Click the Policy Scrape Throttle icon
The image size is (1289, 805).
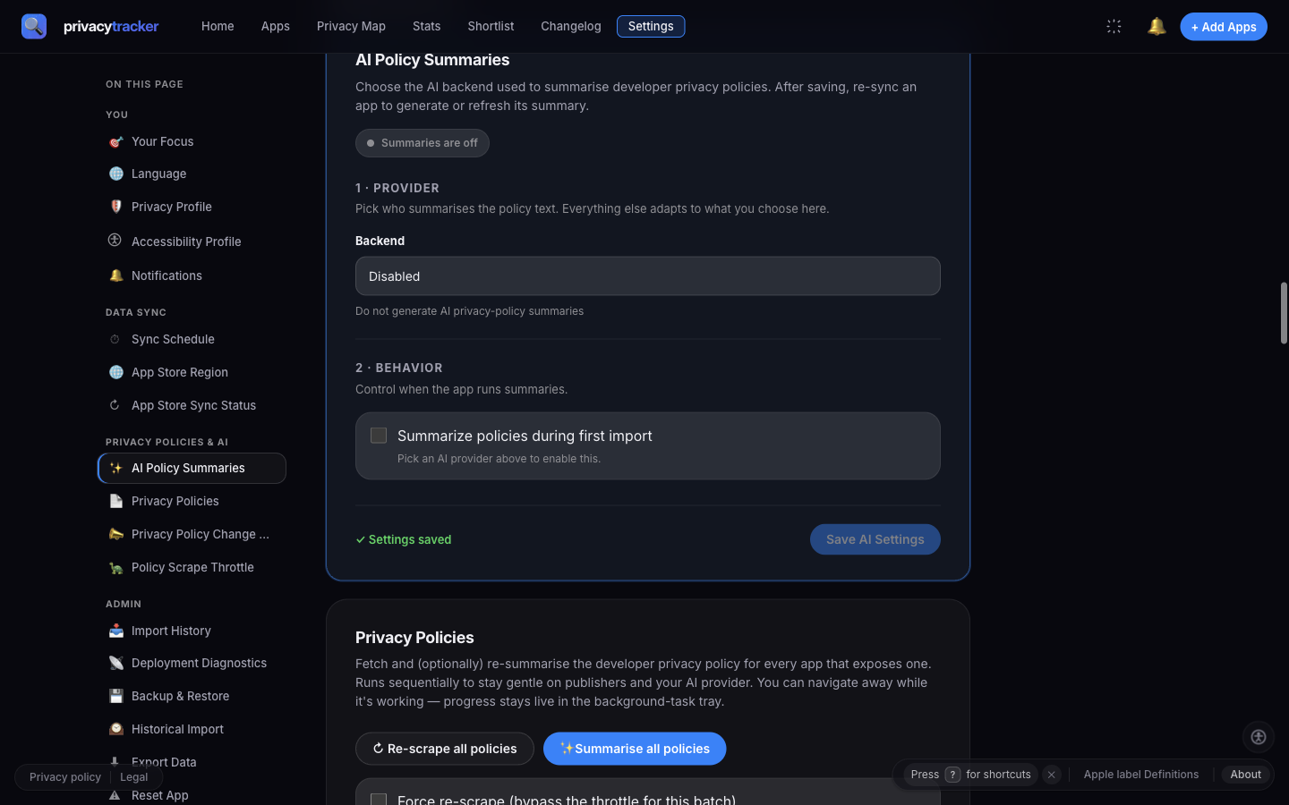tap(115, 567)
